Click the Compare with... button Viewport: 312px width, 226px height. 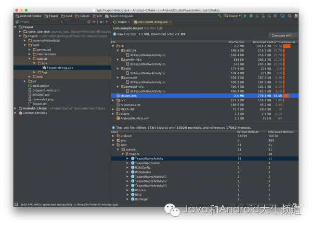click(x=283, y=35)
